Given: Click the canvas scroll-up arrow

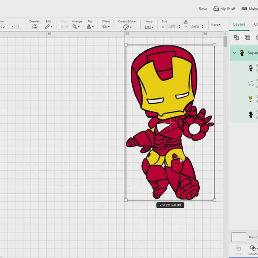Looking at the screenshot, I should tap(225, 34).
